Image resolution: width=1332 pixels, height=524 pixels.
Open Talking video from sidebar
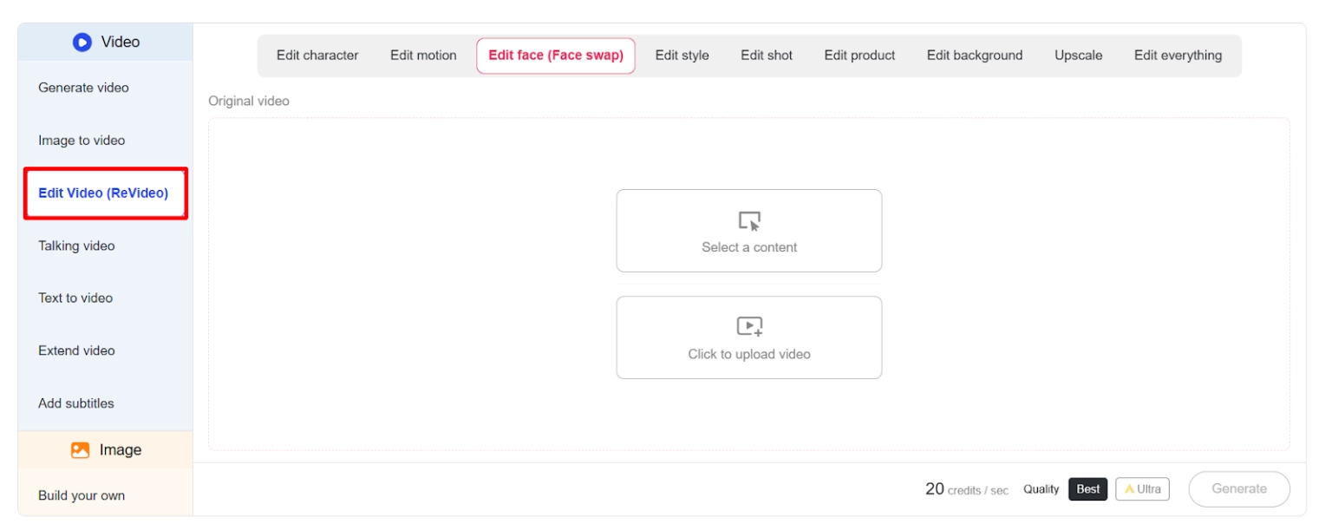click(x=76, y=246)
